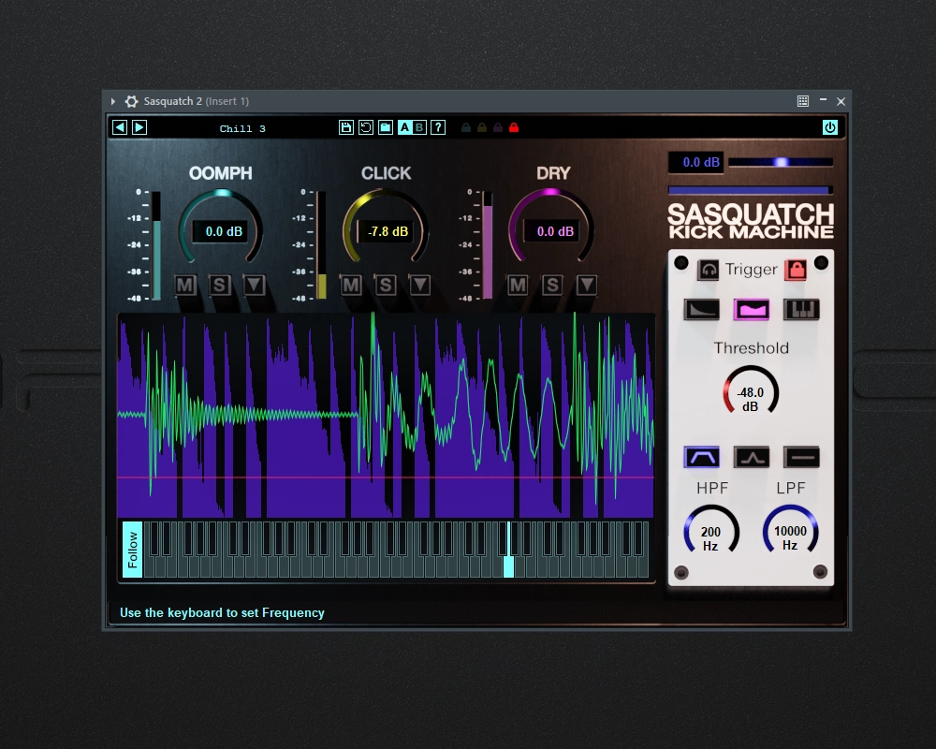
Task: Click the output gain 0.0 dB field
Action: click(x=696, y=162)
